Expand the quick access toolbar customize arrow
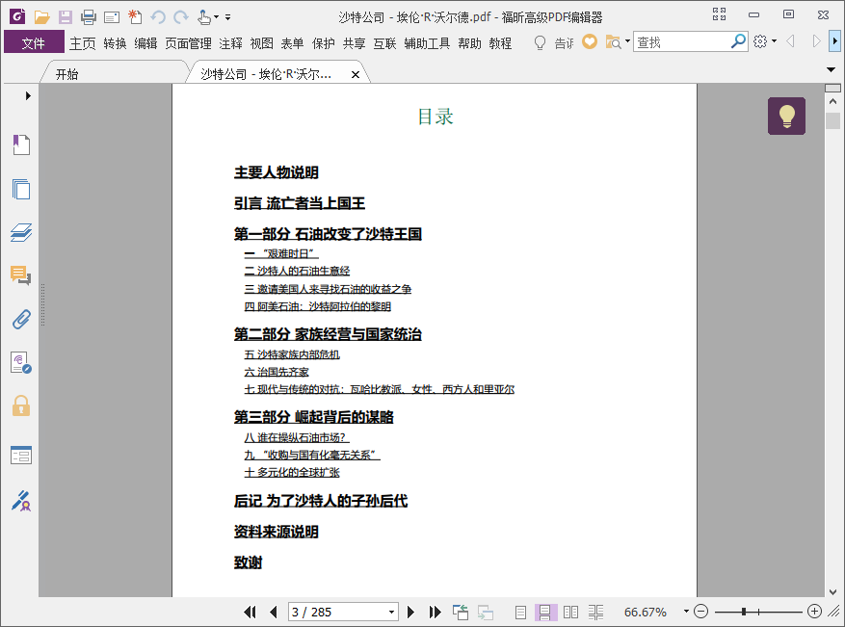The image size is (845, 627). (228, 17)
